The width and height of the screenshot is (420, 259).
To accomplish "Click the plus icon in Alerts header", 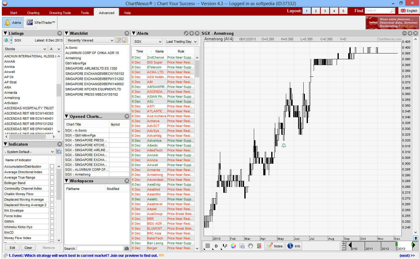I will (x=192, y=33).
